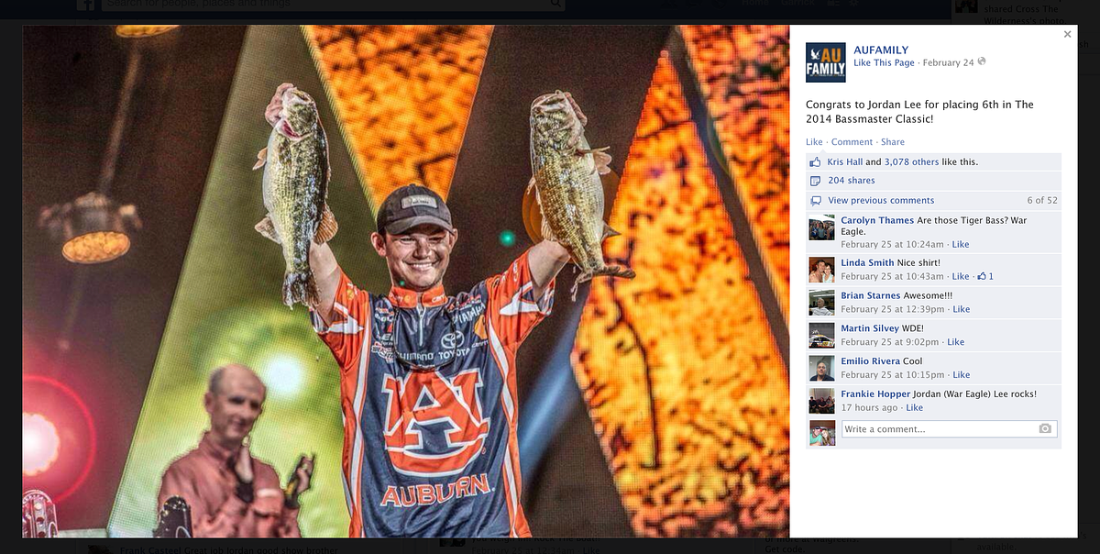Screen dimensions: 1100x554
Task: Open the 204 shares list
Action: point(852,181)
